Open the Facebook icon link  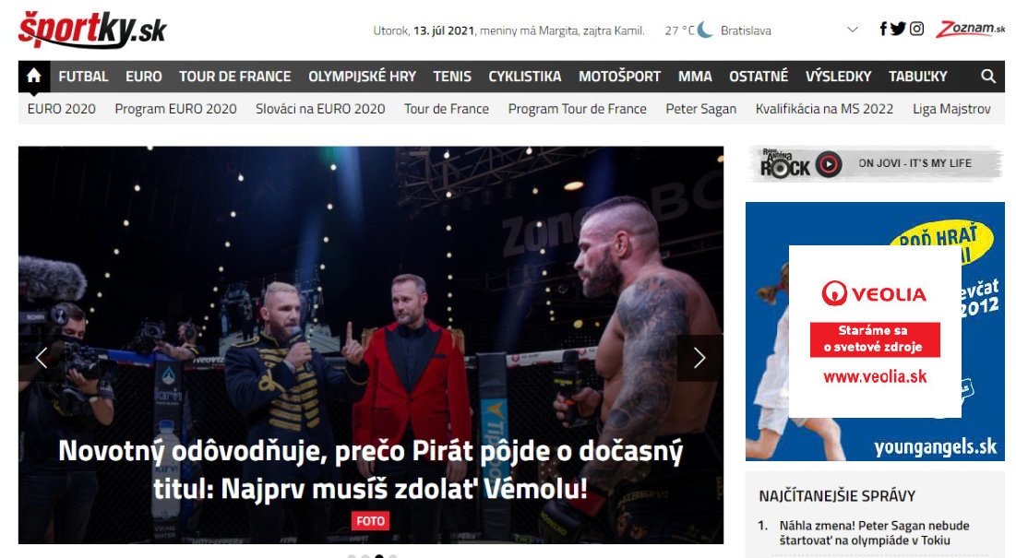click(882, 29)
